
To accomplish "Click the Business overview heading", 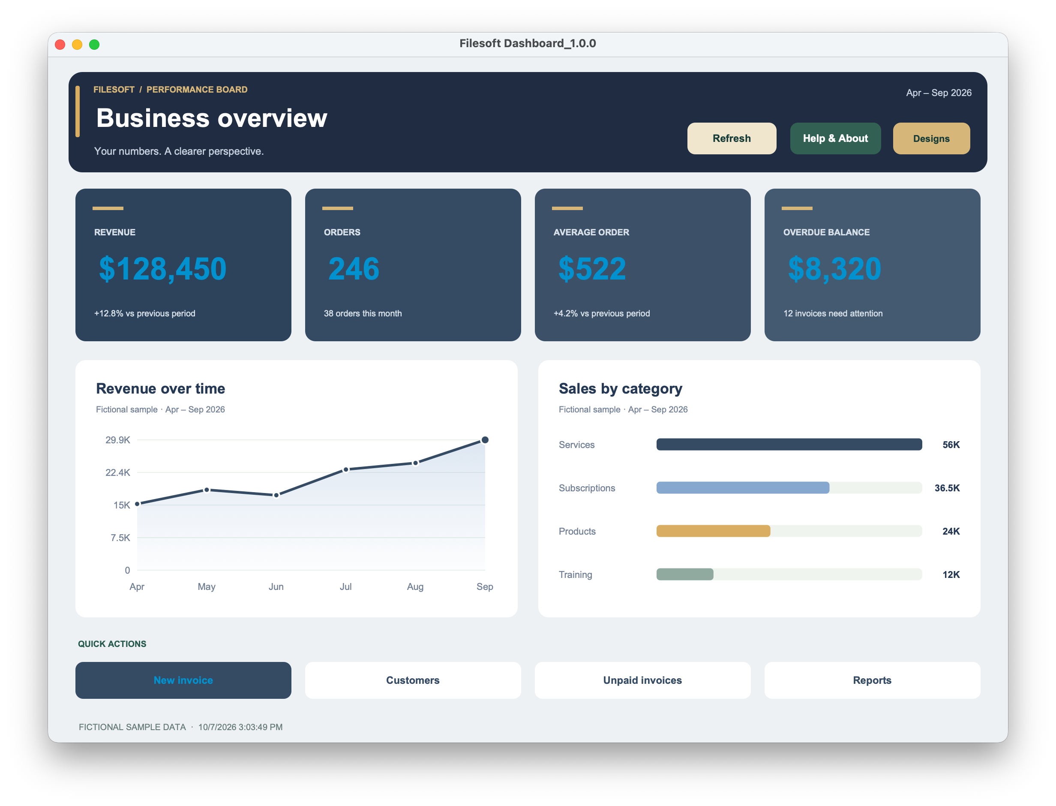I will coord(211,117).
